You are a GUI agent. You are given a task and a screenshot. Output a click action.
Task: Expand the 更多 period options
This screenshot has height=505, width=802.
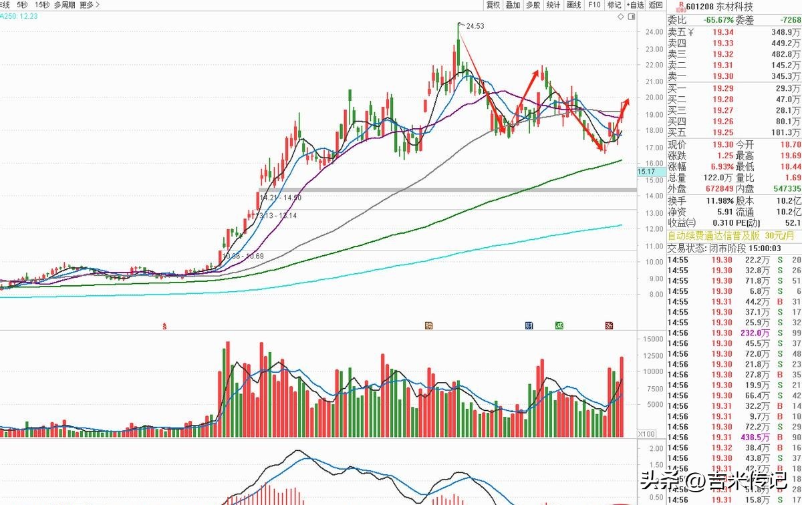tap(89, 5)
